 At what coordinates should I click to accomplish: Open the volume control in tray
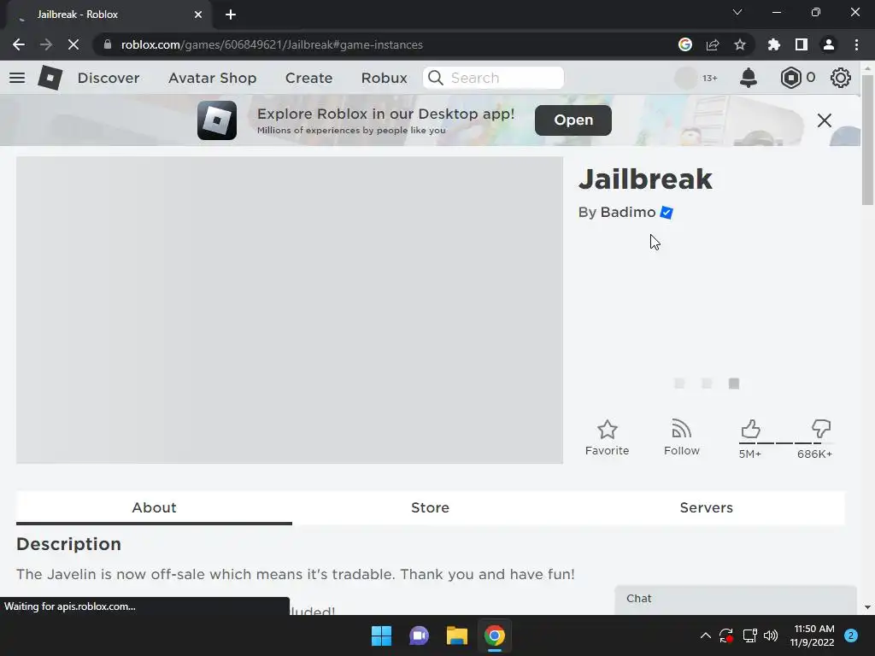(771, 635)
